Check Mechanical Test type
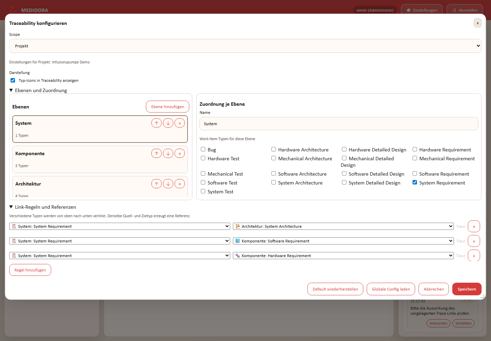 point(203,174)
